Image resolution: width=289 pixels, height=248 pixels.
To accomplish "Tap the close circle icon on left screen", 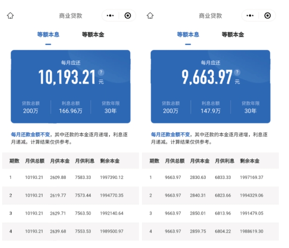I will pos(128,16).
